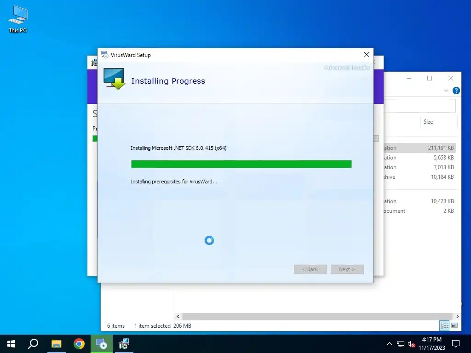Click the Explorer horizontal scrollbar track

pyautogui.click(x=317, y=316)
